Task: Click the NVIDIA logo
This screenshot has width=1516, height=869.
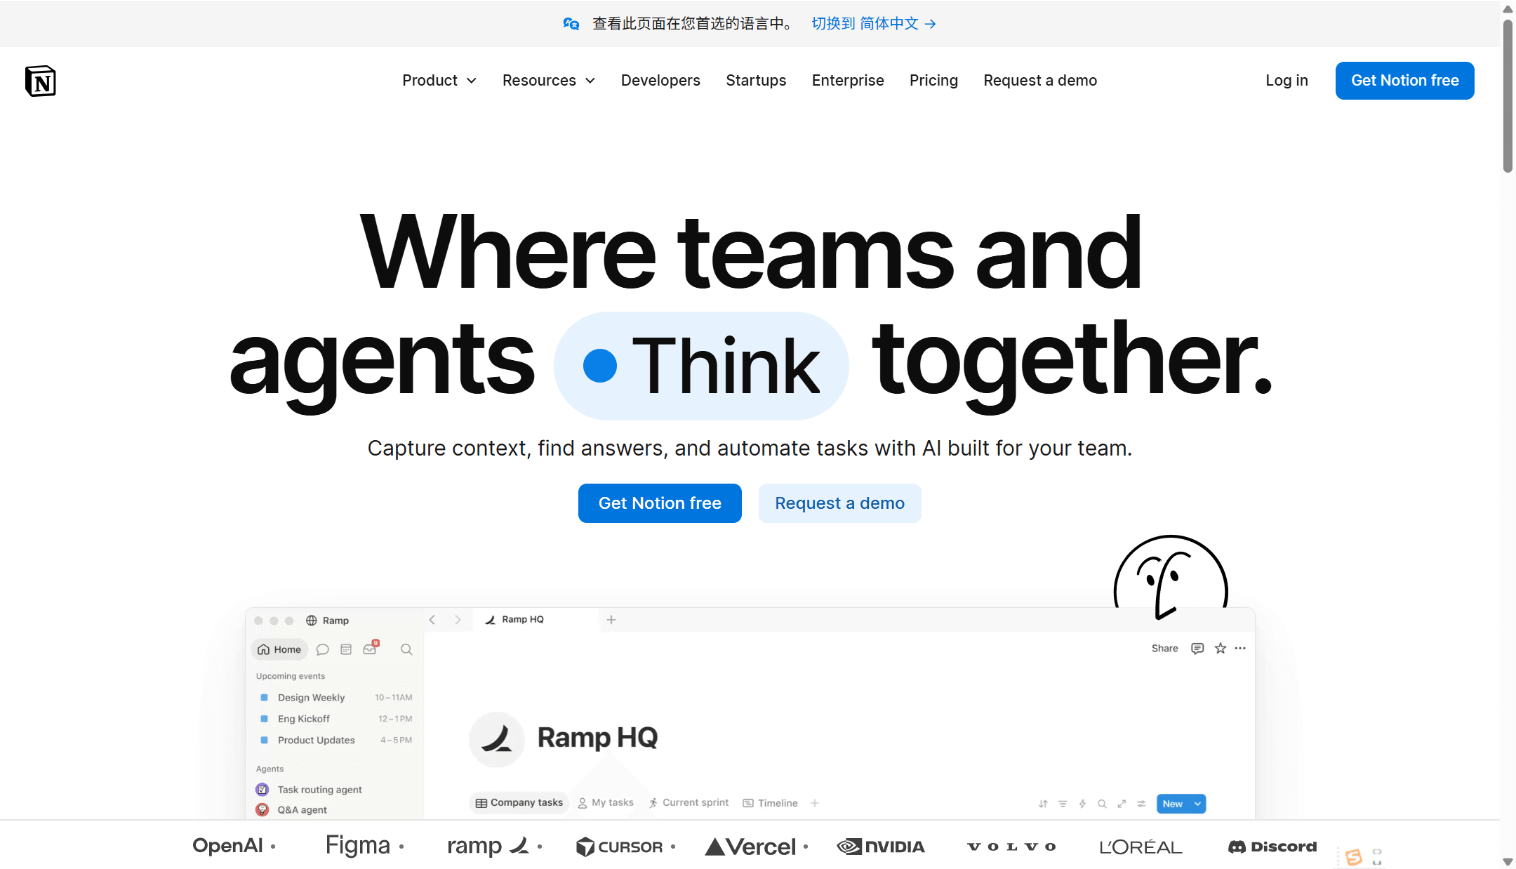Action: click(881, 847)
